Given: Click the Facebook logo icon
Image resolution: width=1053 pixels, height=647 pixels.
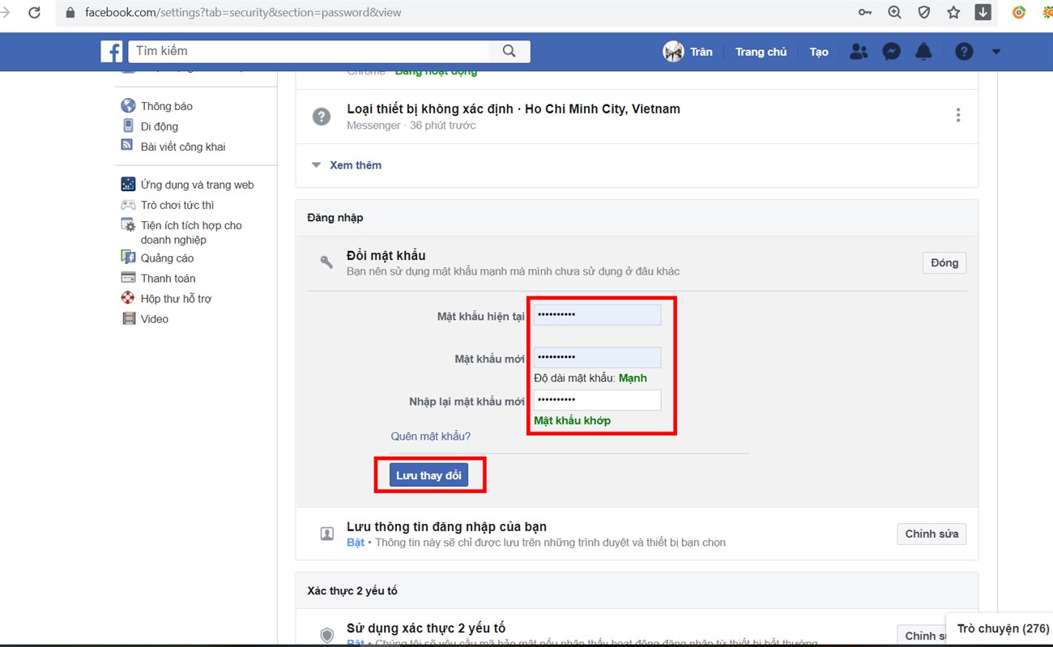Looking at the screenshot, I should click(112, 51).
